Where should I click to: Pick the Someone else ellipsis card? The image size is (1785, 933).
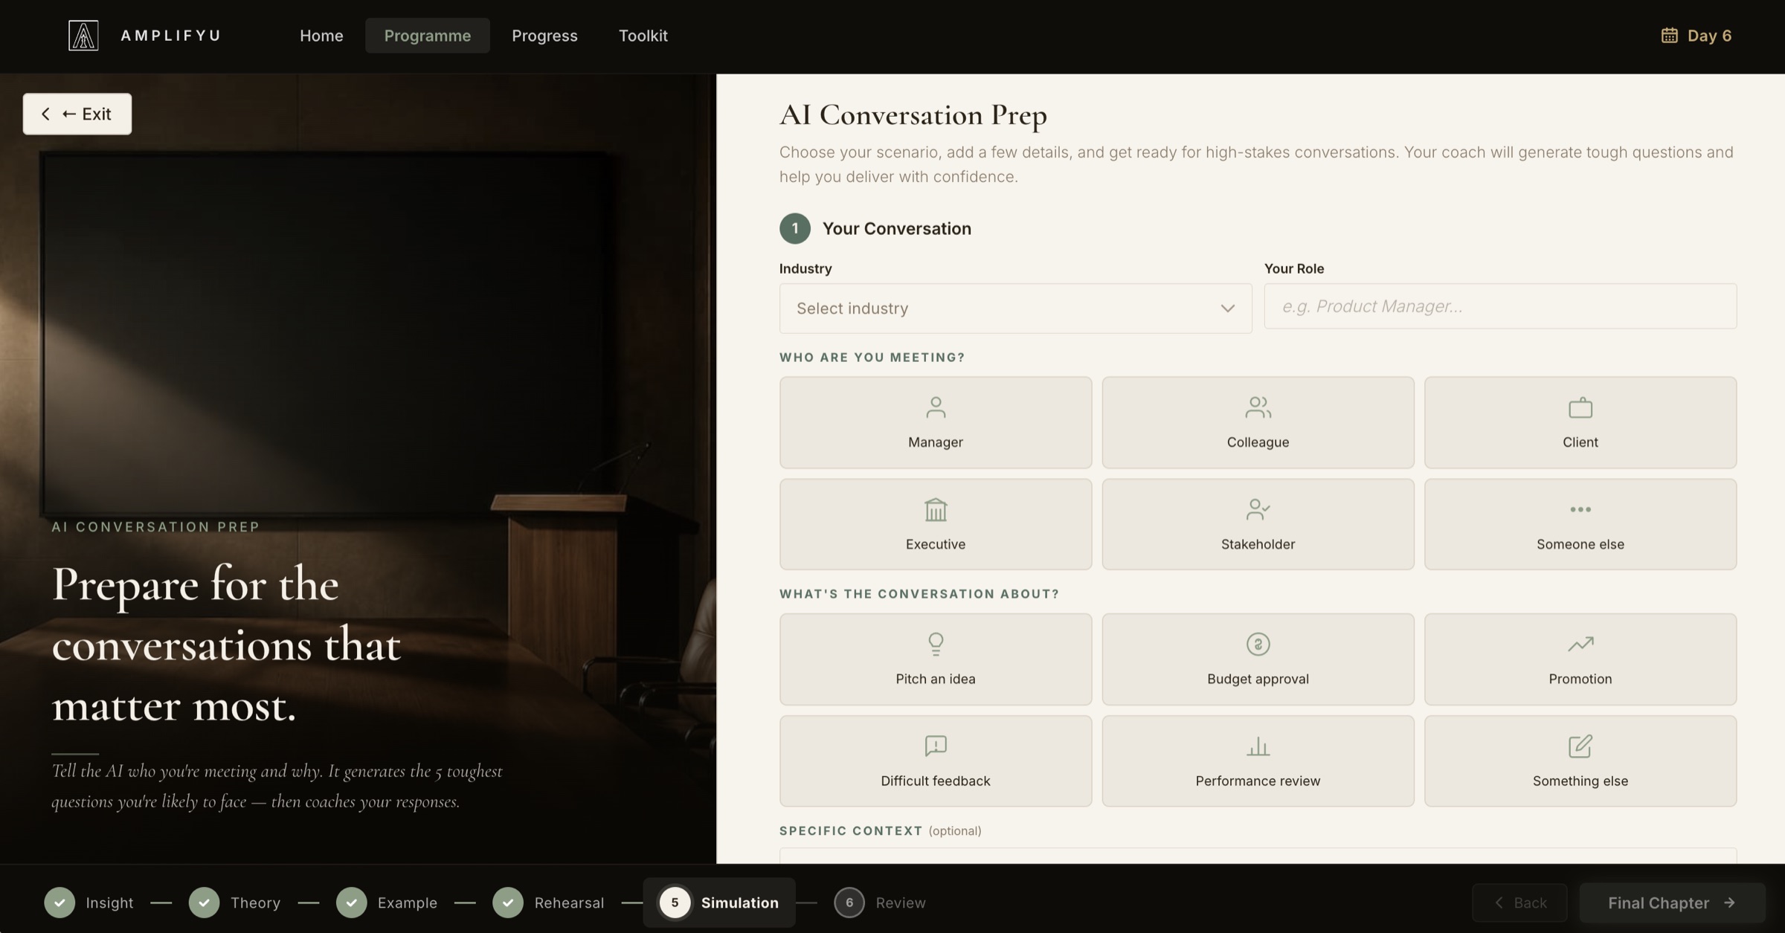pyautogui.click(x=1580, y=524)
